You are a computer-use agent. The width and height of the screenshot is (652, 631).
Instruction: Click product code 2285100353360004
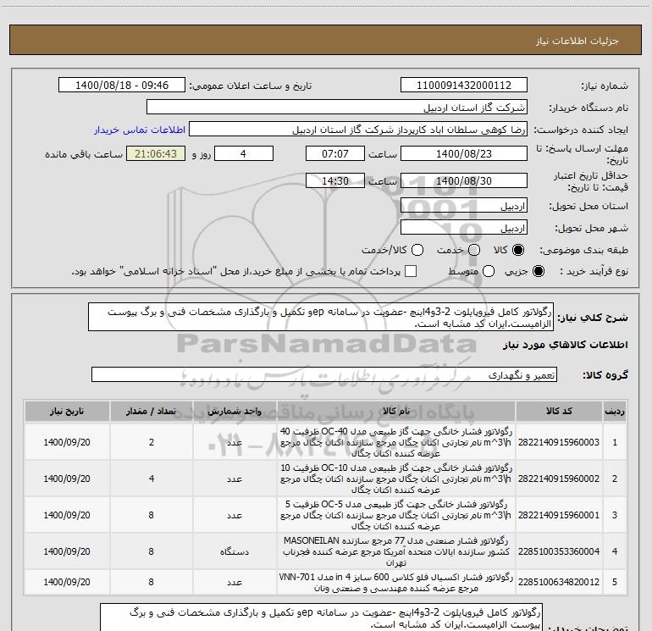(559, 551)
